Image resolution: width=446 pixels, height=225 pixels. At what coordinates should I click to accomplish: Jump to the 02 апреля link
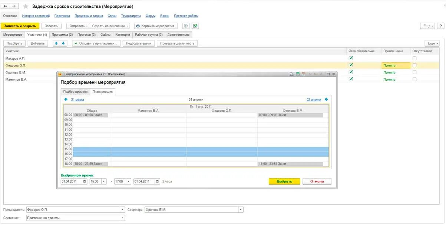click(x=314, y=100)
